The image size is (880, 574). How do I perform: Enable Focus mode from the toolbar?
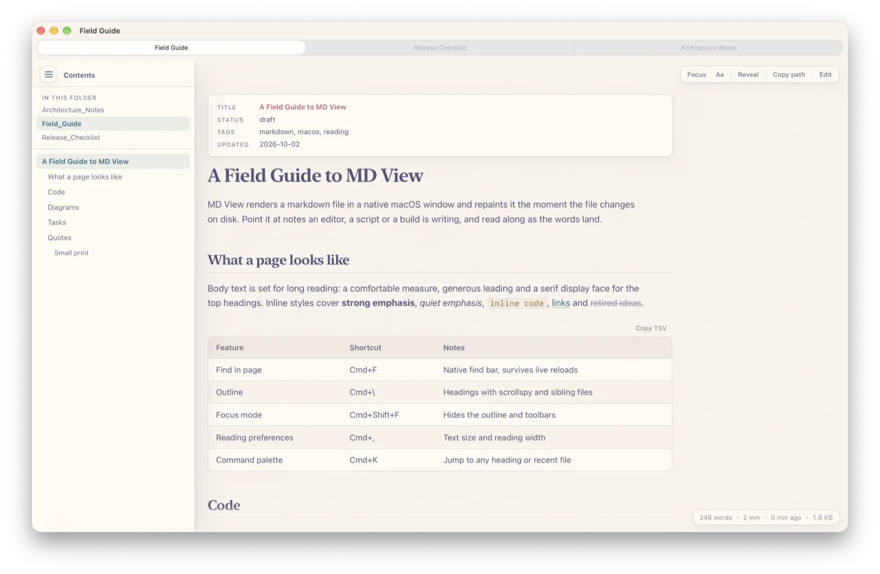(696, 74)
